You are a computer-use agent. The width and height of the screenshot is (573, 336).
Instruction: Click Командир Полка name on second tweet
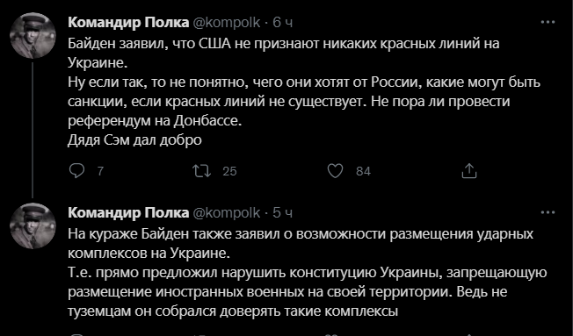[x=128, y=212]
